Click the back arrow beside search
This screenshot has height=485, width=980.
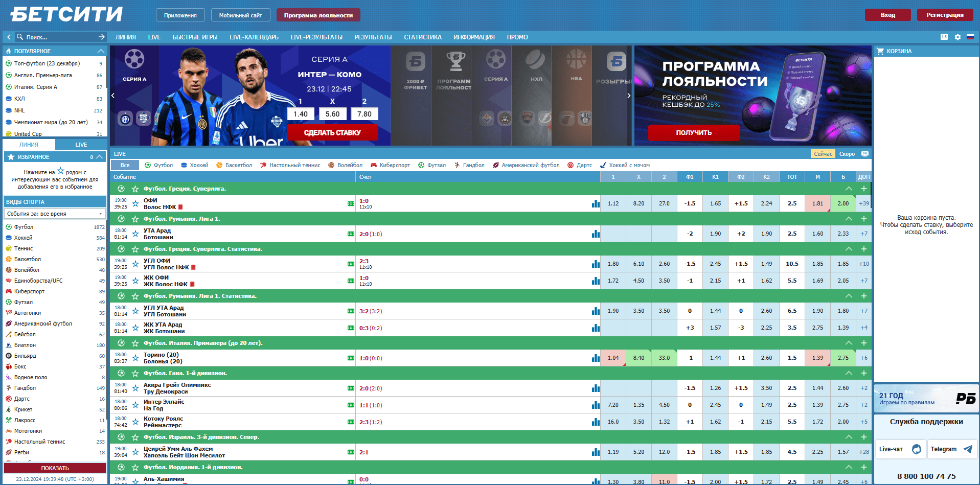pos(9,37)
